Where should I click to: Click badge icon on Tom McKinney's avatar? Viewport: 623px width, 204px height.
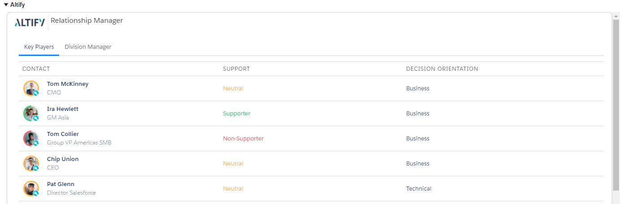[x=36, y=93]
